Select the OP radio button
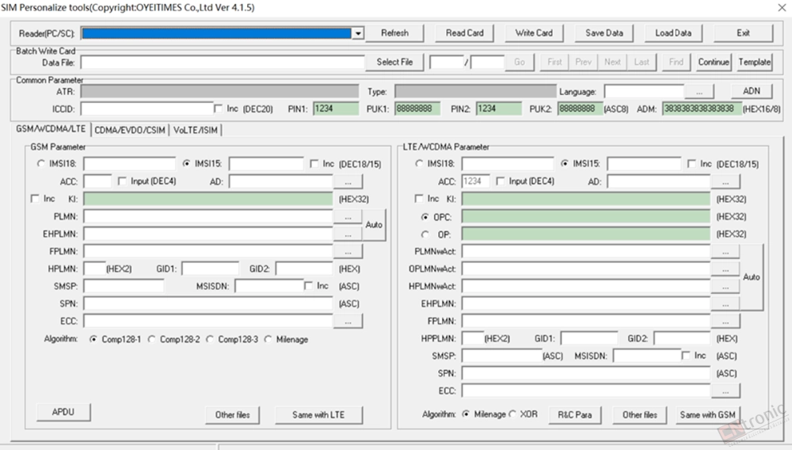The width and height of the screenshot is (792, 450). [x=425, y=235]
